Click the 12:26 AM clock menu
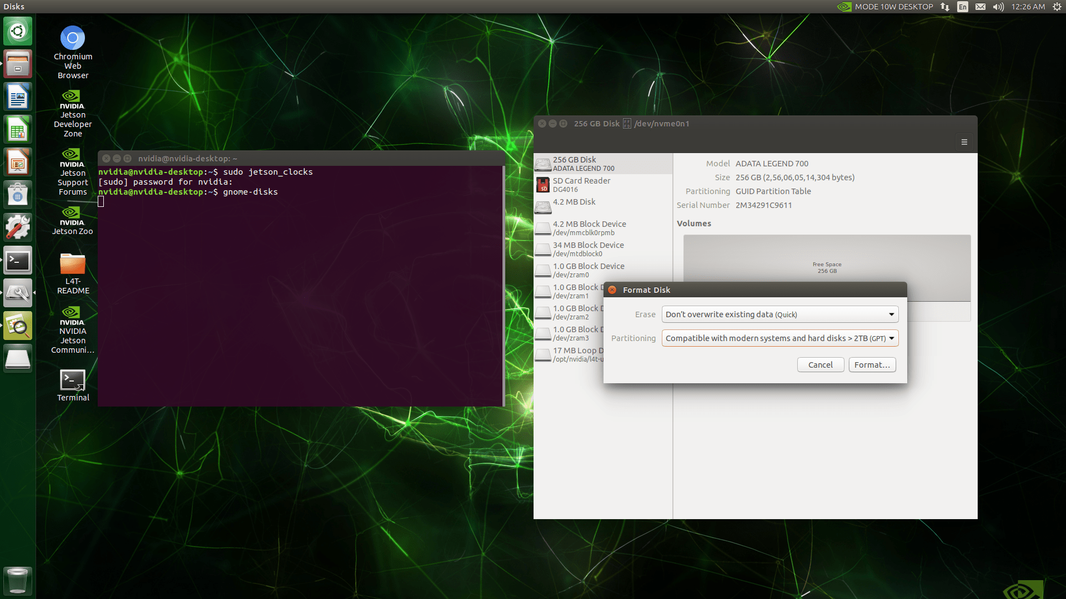Viewport: 1066px width, 599px height. pyautogui.click(x=1028, y=7)
